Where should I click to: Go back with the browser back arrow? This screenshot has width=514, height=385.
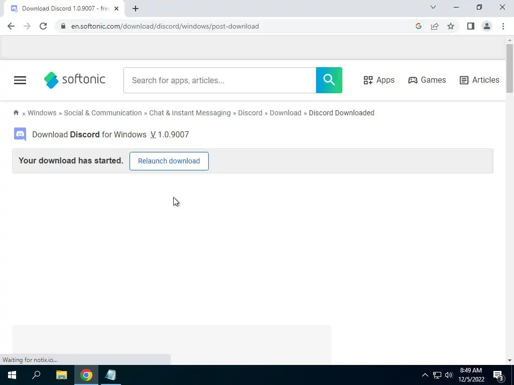11,26
